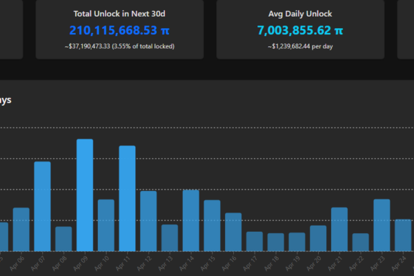The width and height of the screenshot is (414, 276).
Task: Click the Apr 09 bar in chart
Action: click(x=85, y=195)
